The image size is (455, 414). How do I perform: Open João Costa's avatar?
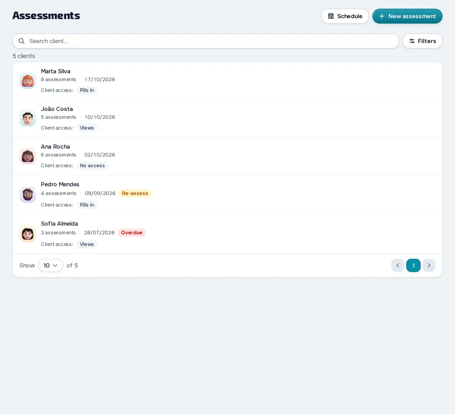(28, 118)
